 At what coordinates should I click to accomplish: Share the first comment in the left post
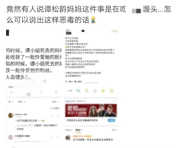[x=58, y=115]
